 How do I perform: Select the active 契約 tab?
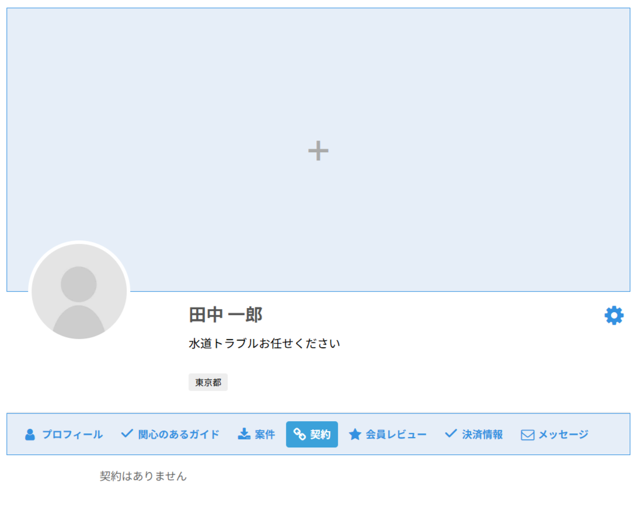[x=312, y=435]
